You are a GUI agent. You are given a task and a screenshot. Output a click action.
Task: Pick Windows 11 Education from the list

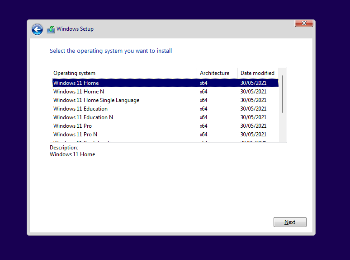80,109
